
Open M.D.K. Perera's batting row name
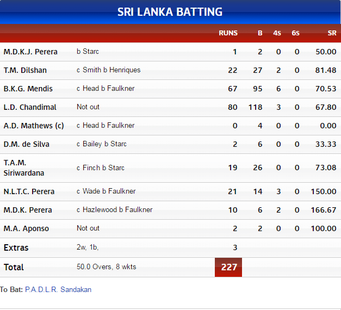click(28, 210)
